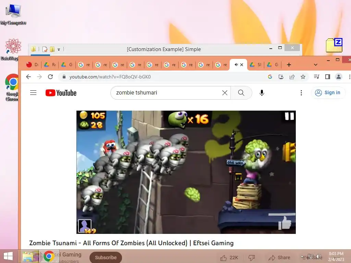Open the YouTube guide hamburger menu
Image resolution: width=351 pixels, height=263 pixels.
(x=33, y=92)
